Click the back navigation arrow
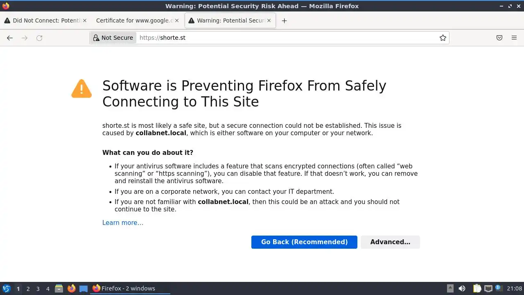 10,38
